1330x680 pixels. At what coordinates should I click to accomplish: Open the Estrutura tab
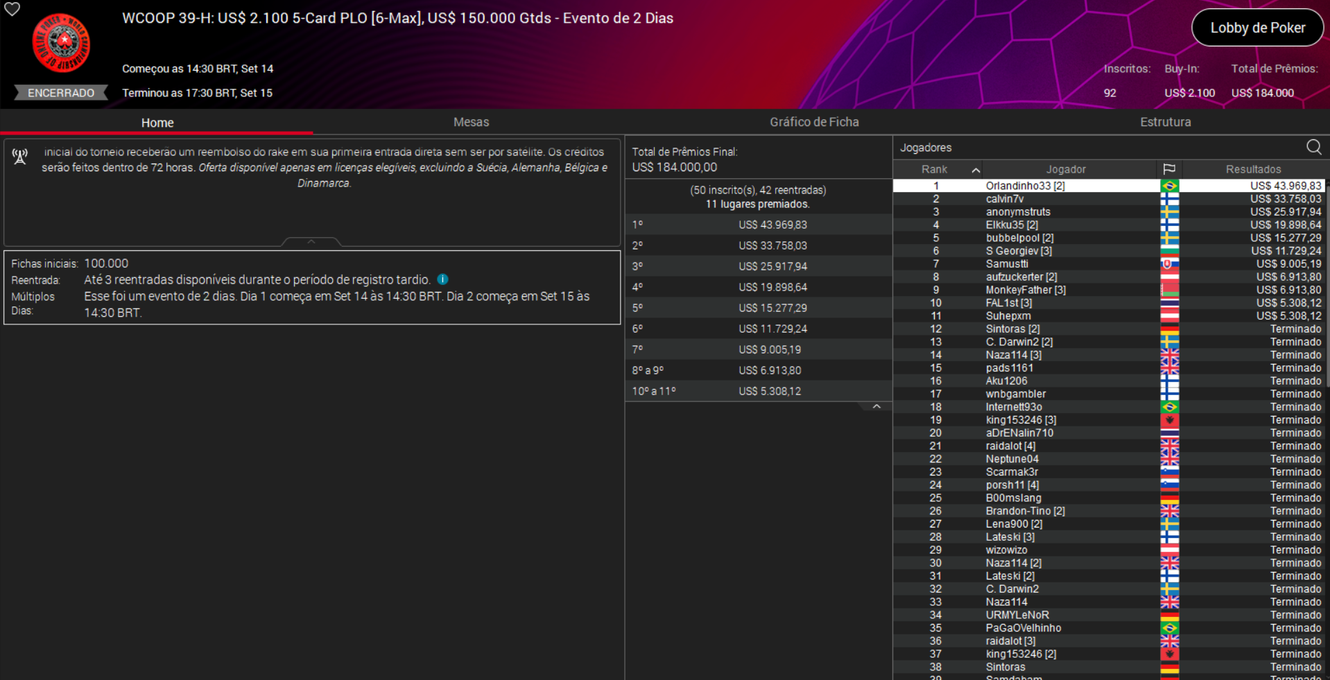(x=1165, y=122)
